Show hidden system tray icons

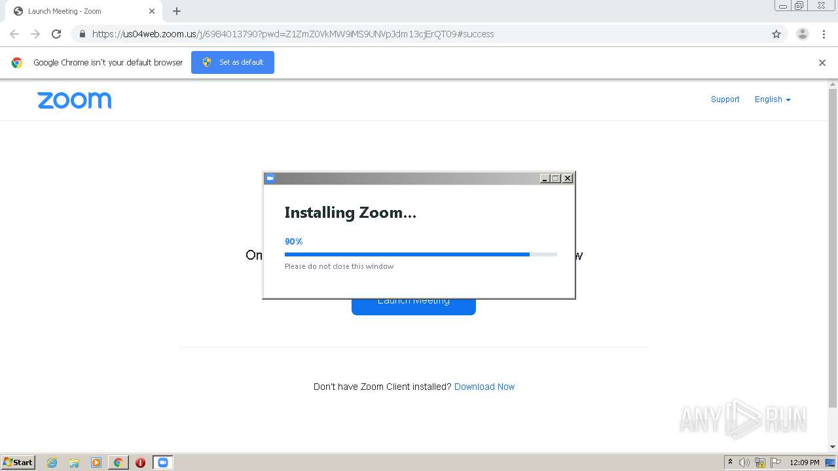[730, 462]
